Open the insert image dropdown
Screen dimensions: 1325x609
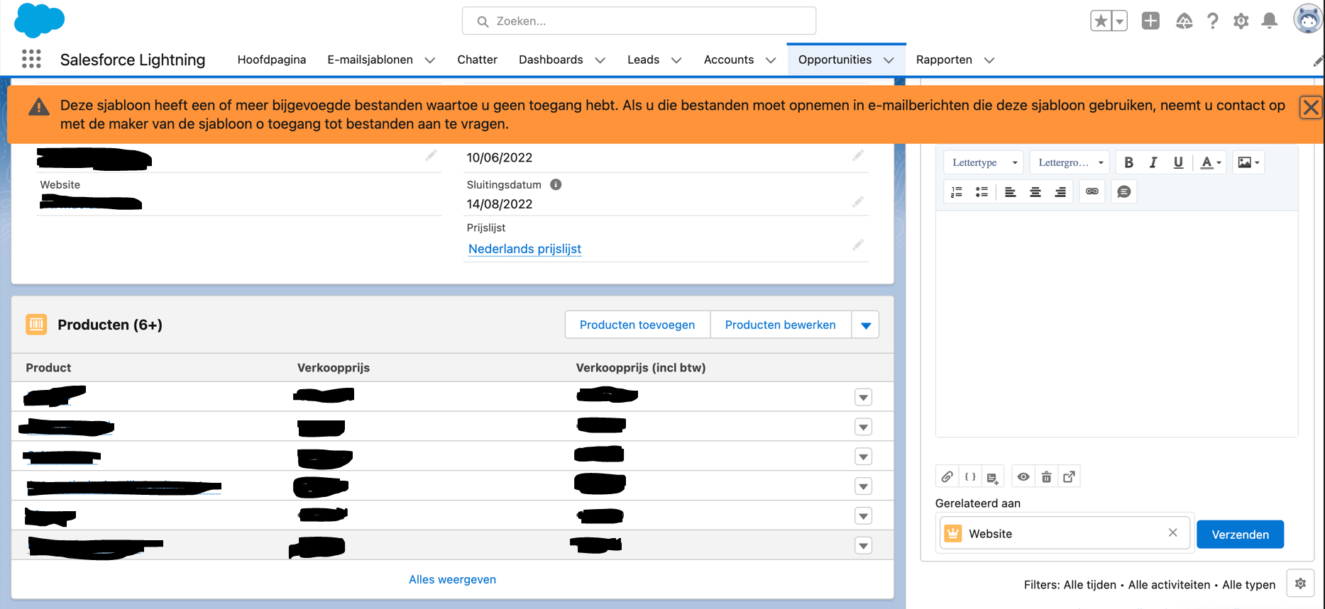1248,162
